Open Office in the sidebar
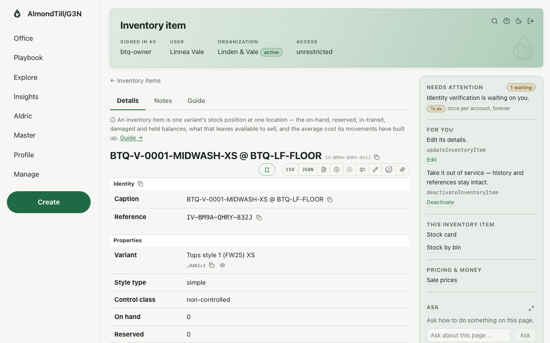 point(23,38)
